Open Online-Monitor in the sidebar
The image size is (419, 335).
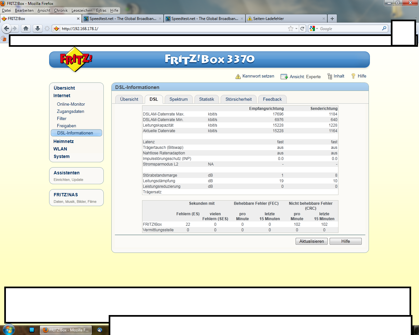pos(71,104)
